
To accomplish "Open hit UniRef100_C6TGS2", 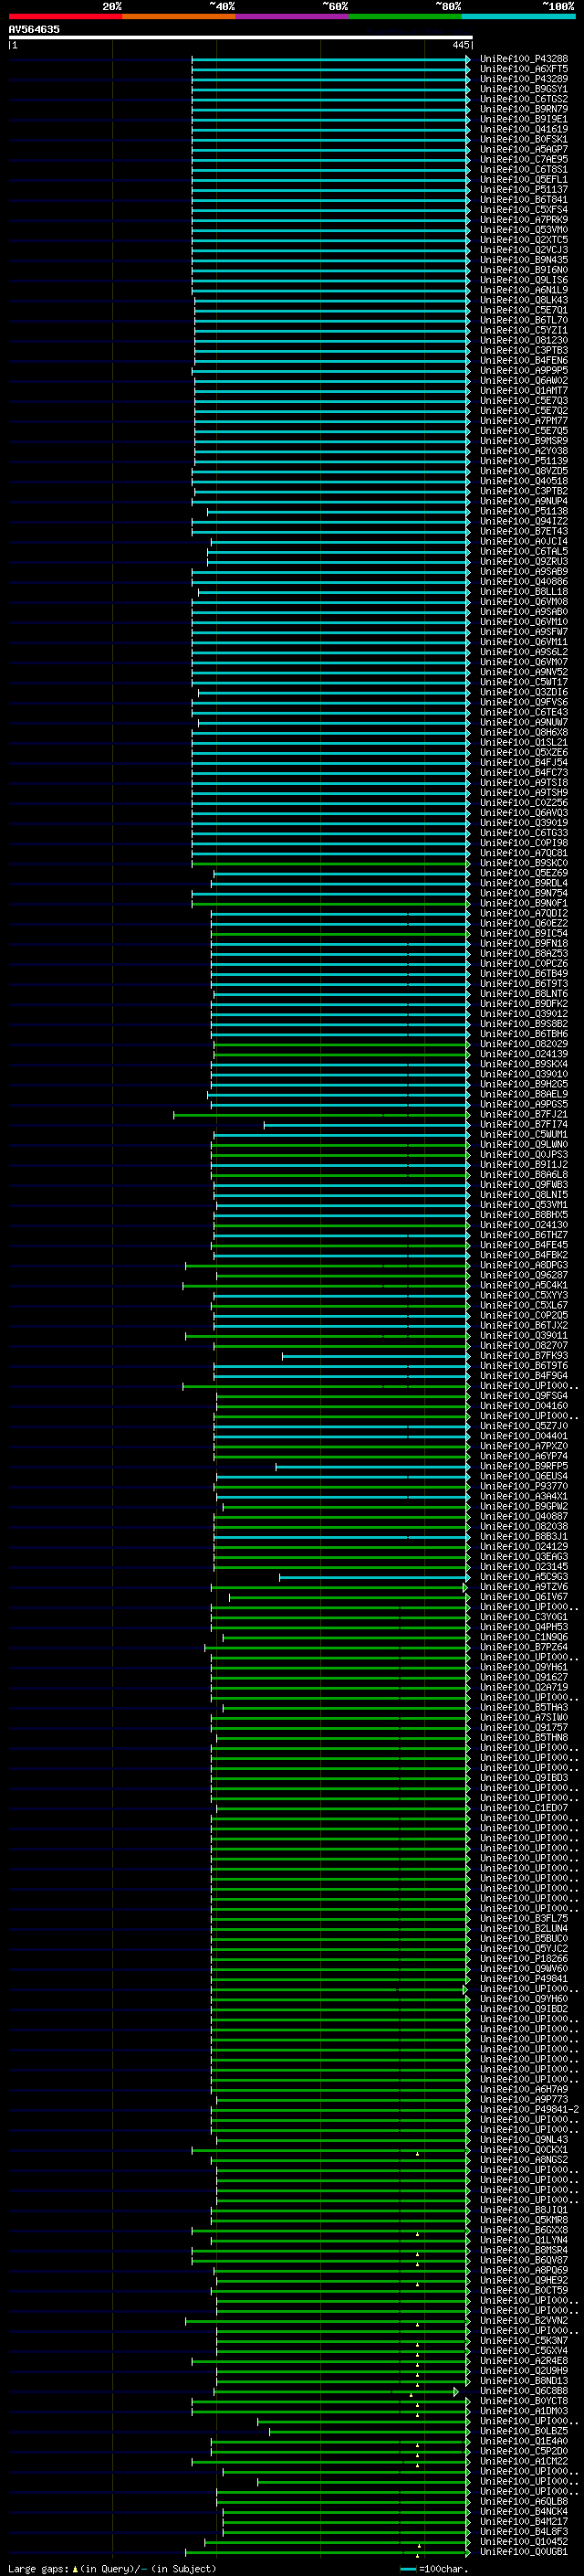I will point(523,99).
